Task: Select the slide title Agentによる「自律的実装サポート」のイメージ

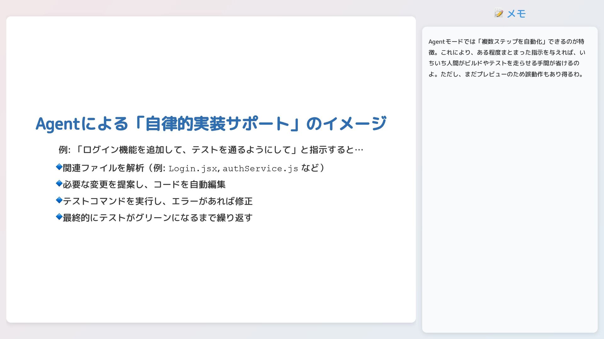Action: (211, 124)
